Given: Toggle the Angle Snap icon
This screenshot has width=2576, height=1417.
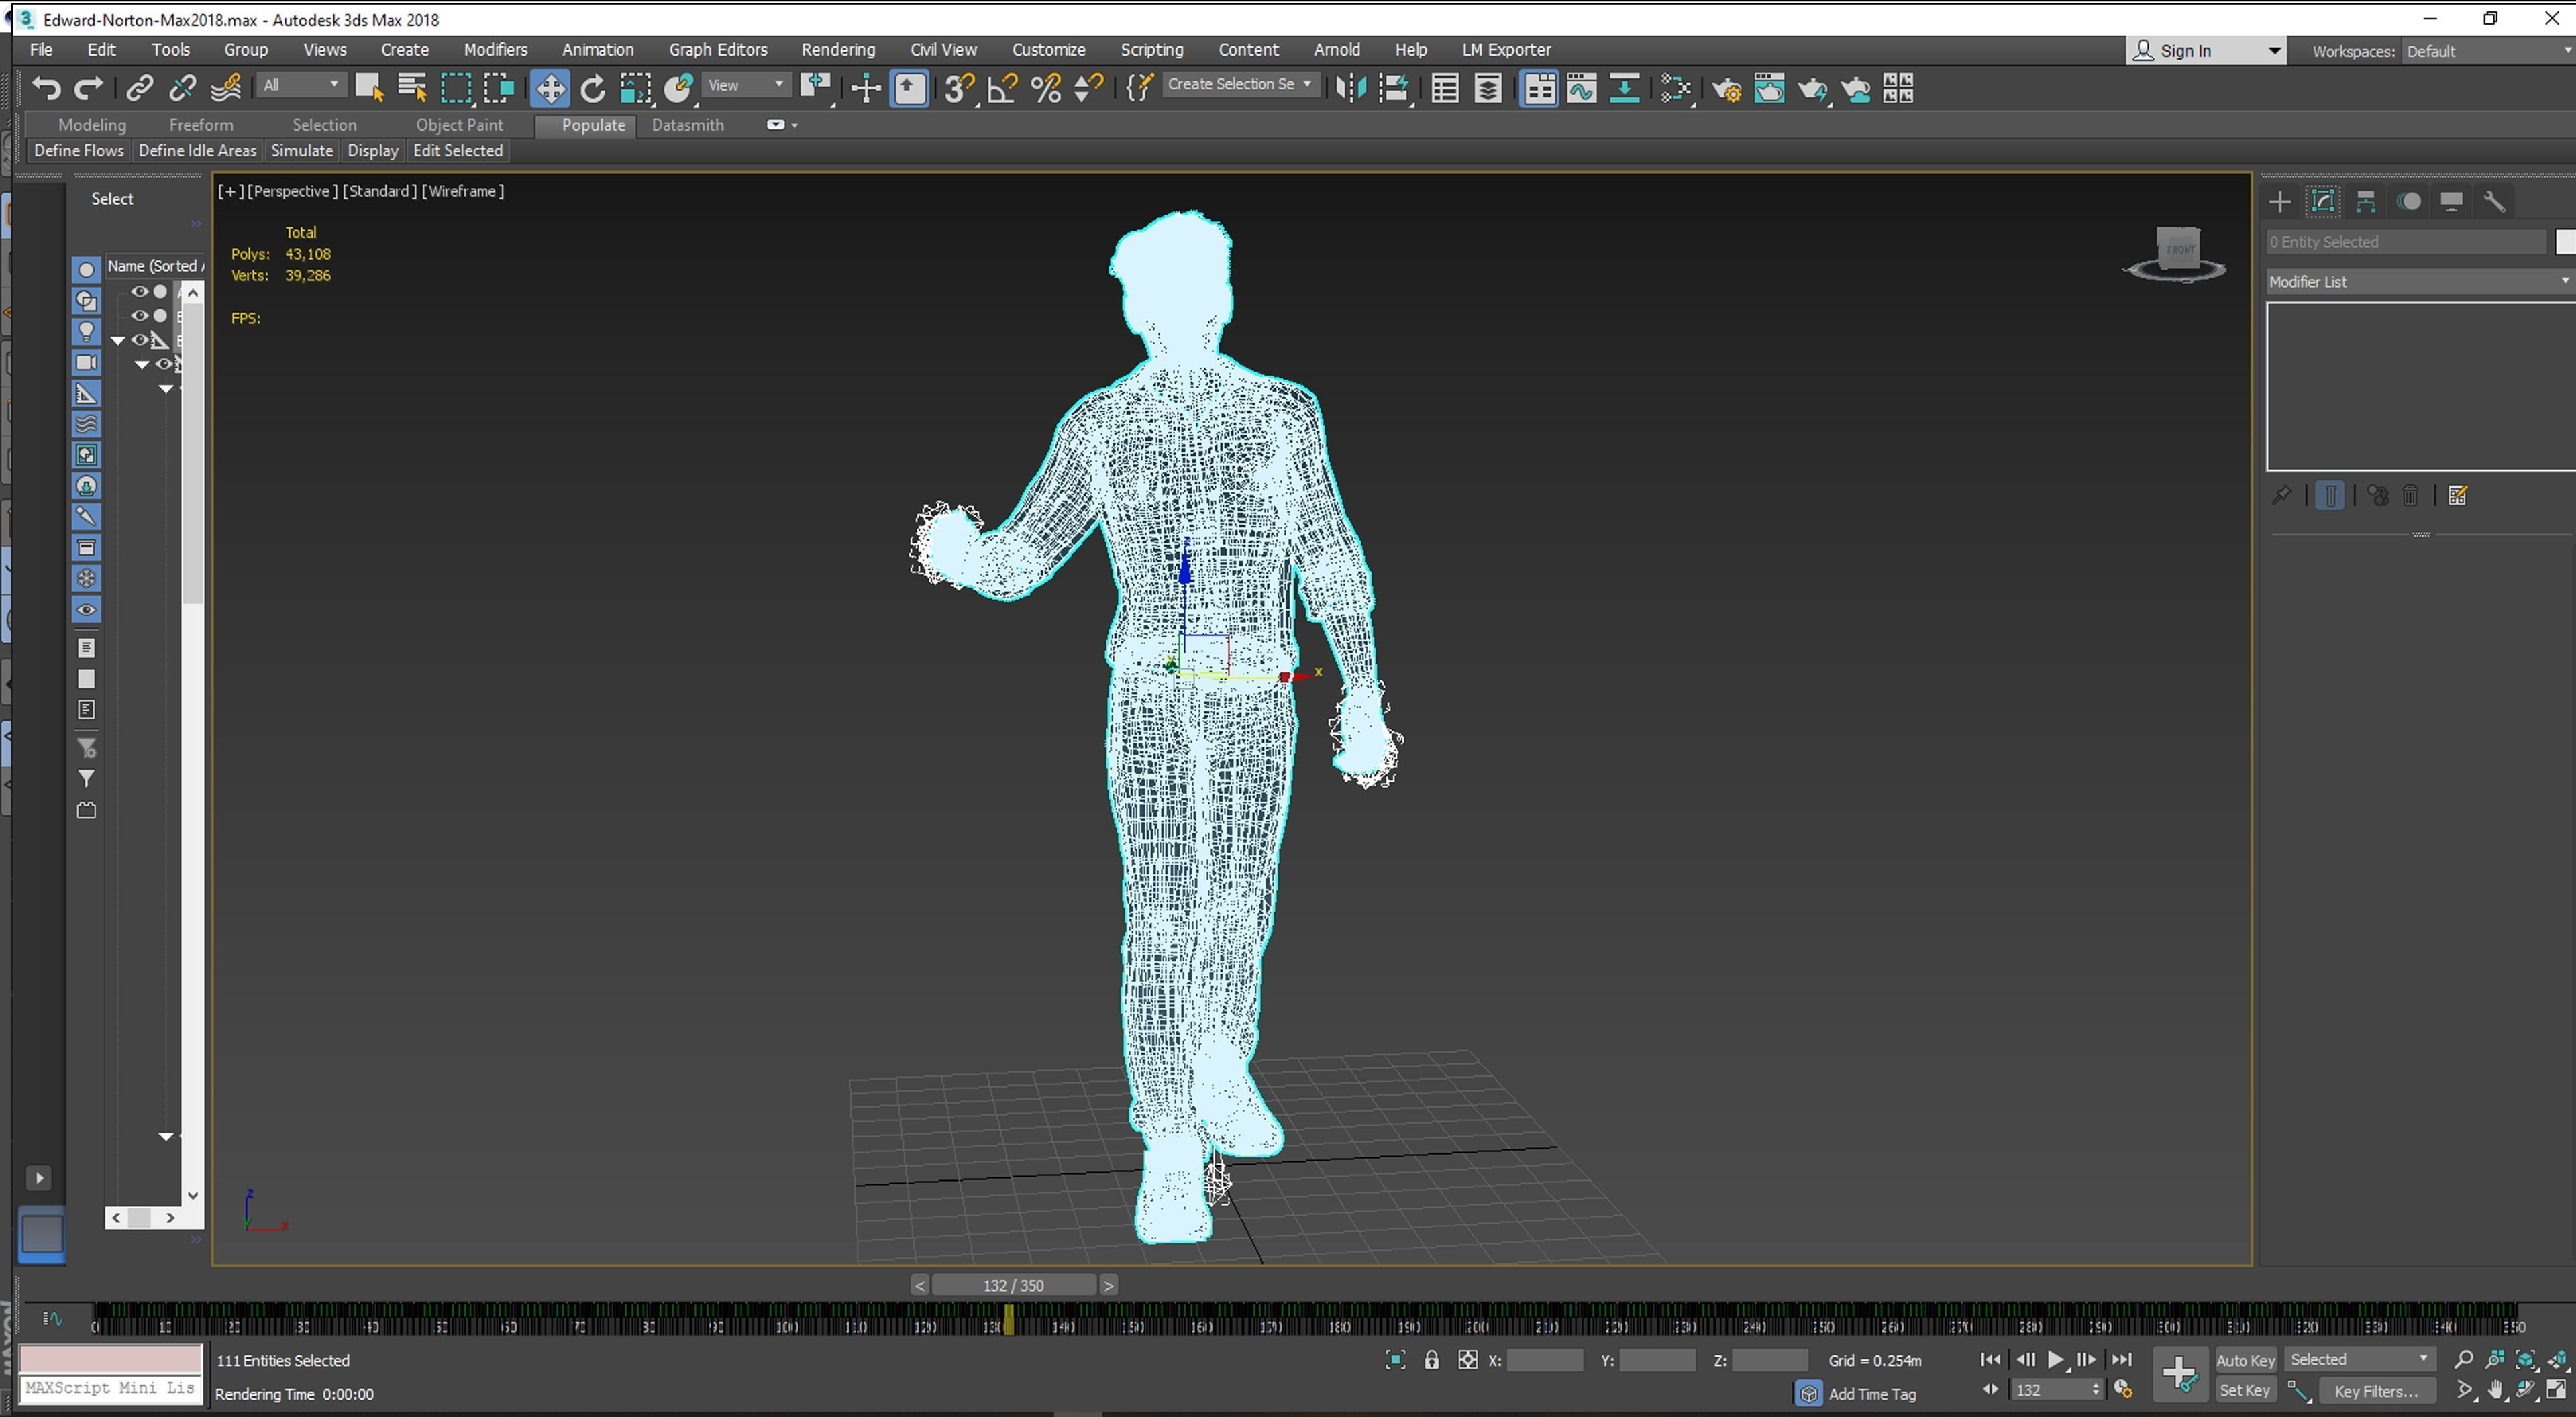Looking at the screenshot, I should [1002, 89].
